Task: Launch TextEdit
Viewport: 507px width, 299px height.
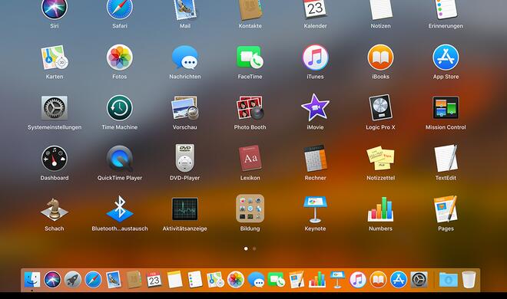Action: tap(446, 158)
